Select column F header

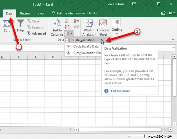click(19, 57)
